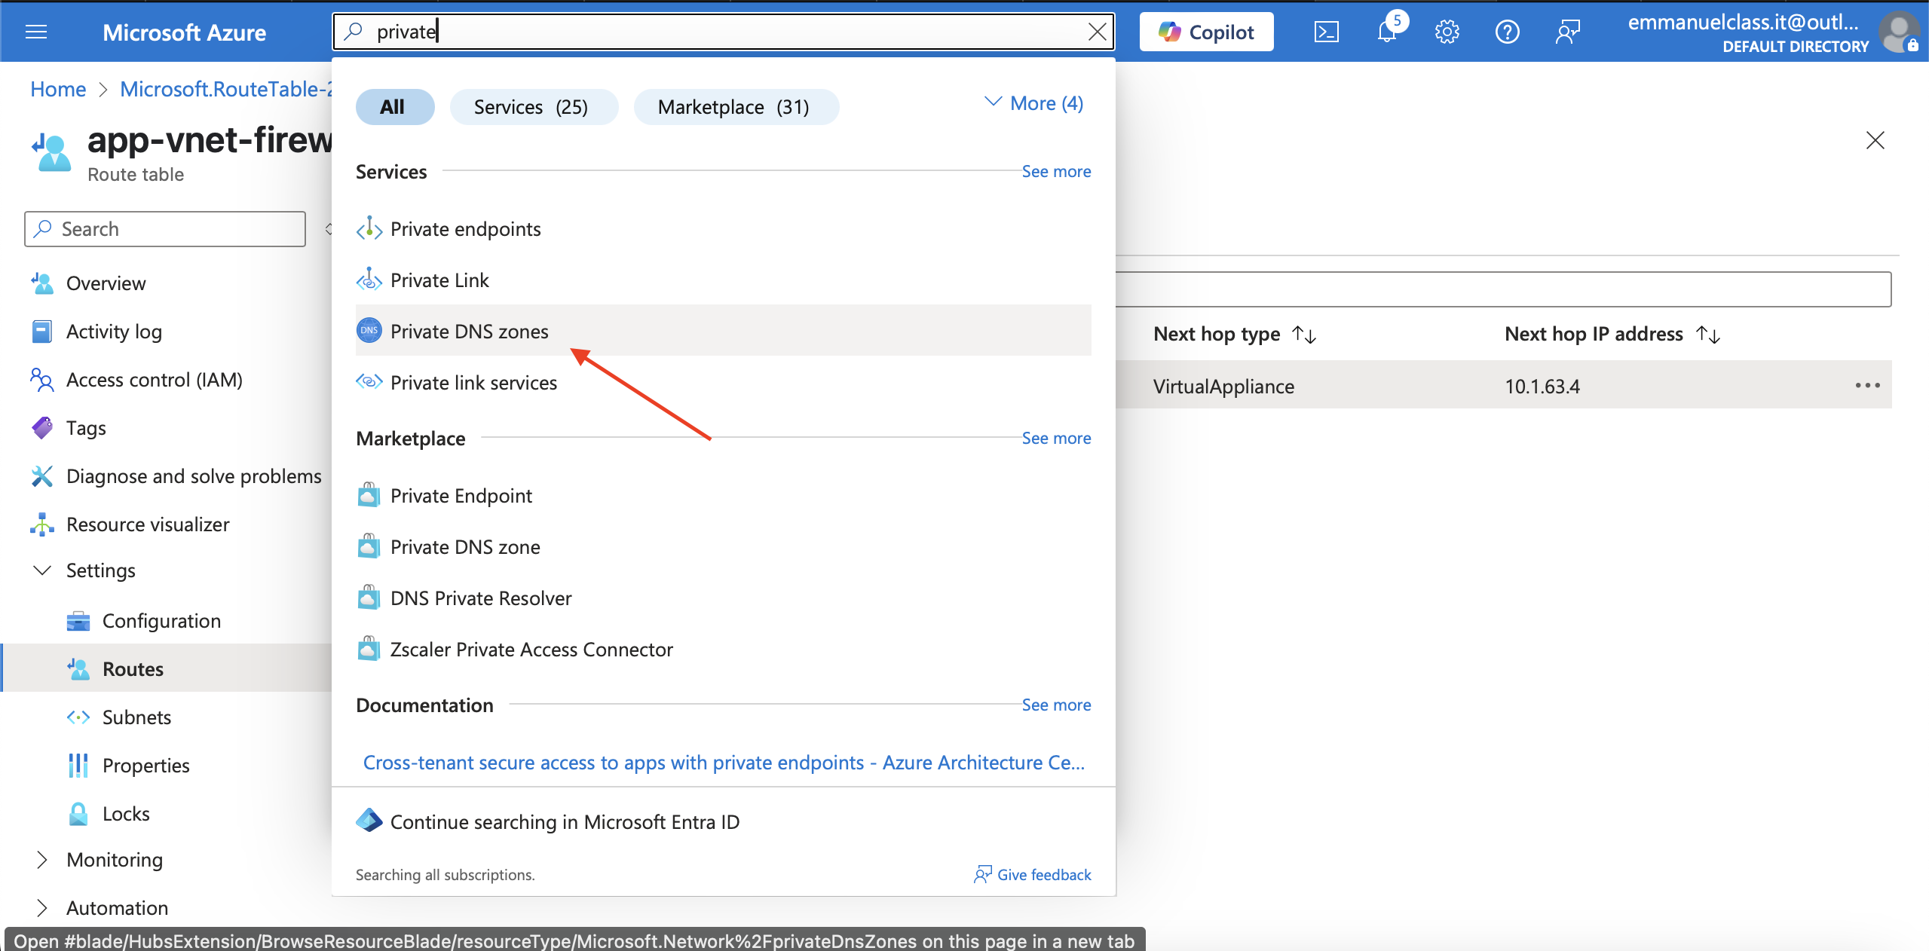
Task: Click the route table resource icon
Action: point(51,151)
